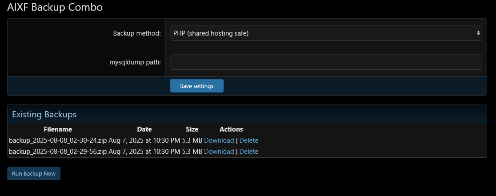496x196 pixels.
Task: Start a backup with Run Backup Now
Action: [x=34, y=174]
